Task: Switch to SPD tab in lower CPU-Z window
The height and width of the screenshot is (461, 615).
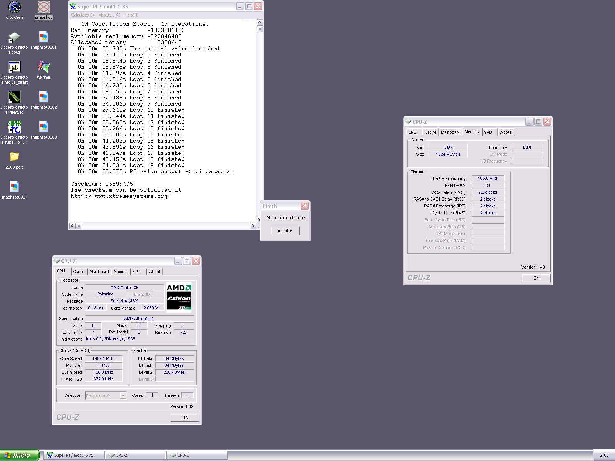Action: pos(137,272)
